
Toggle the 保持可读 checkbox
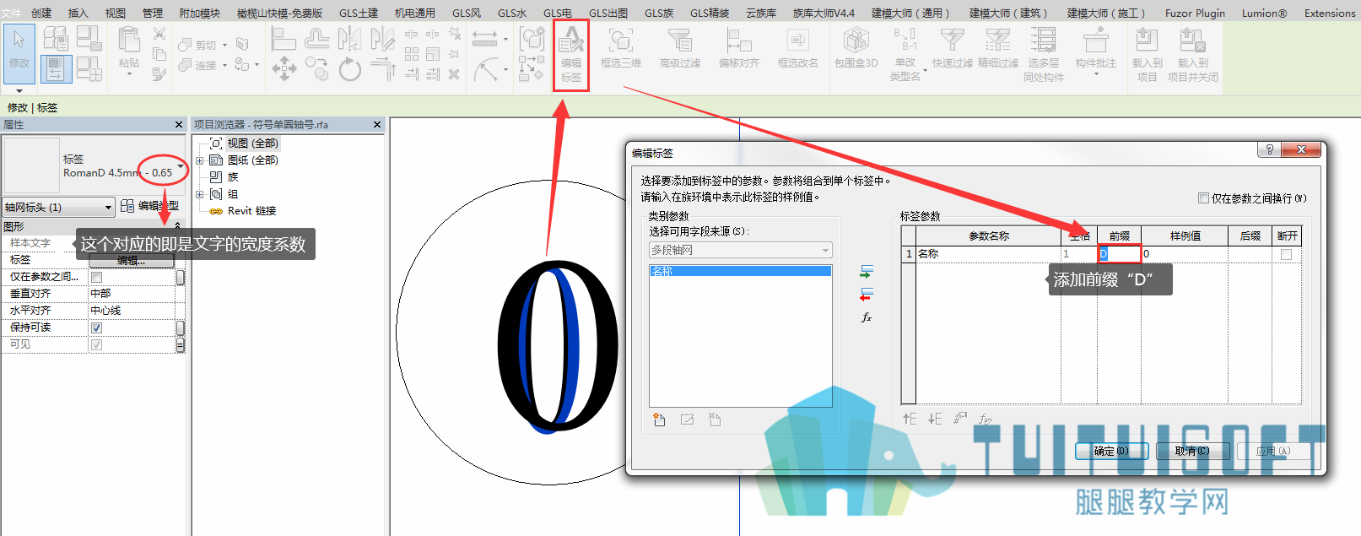point(96,328)
